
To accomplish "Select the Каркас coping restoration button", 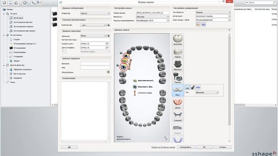I will click(178, 52).
